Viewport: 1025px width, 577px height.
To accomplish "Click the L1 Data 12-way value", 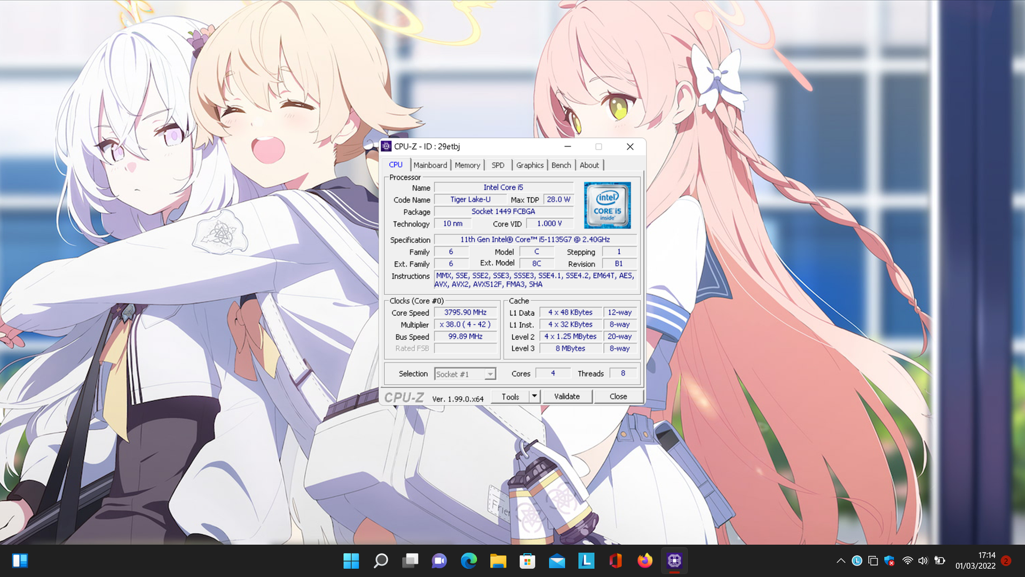I will (x=619, y=313).
